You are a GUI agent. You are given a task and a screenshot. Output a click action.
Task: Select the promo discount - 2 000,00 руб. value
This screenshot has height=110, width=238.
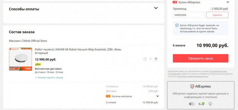pyautogui.click(x=219, y=9)
